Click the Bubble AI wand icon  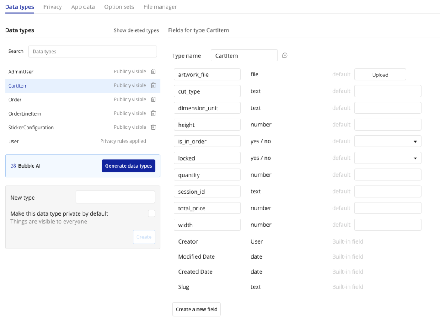point(13,166)
